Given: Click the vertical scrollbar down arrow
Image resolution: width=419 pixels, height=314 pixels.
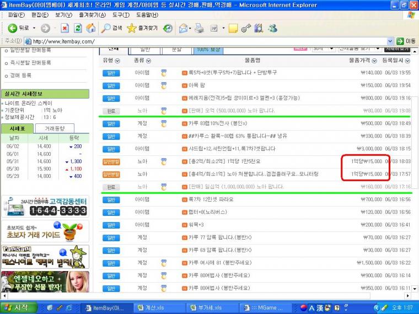Looking at the screenshot, I should click(415, 289).
